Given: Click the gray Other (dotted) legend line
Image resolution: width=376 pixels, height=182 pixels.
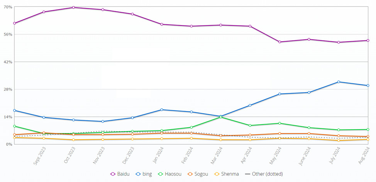Looking at the screenshot, I should pyautogui.click(x=248, y=174).
